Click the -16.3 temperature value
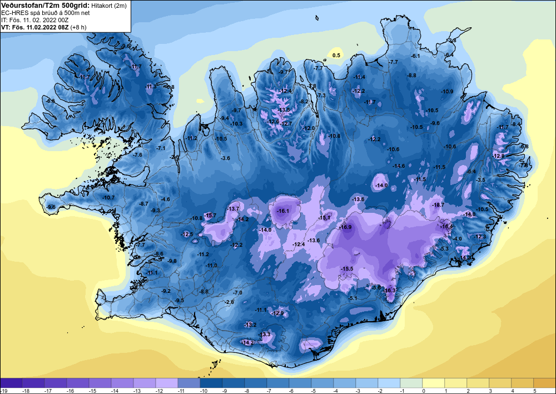 pos(389,290)
